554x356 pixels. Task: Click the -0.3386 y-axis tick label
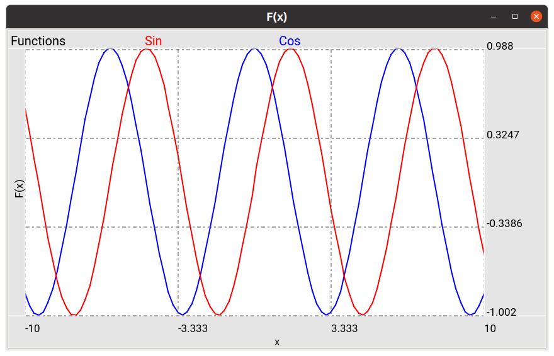coord(504,223)
